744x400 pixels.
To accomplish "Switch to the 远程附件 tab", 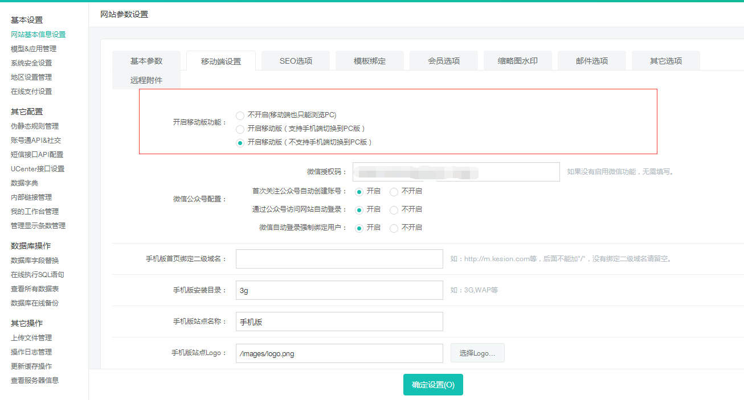I will [147, 80].
